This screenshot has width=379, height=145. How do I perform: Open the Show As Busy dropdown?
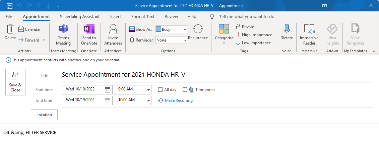pyautogui.click(x=185, y=29)
